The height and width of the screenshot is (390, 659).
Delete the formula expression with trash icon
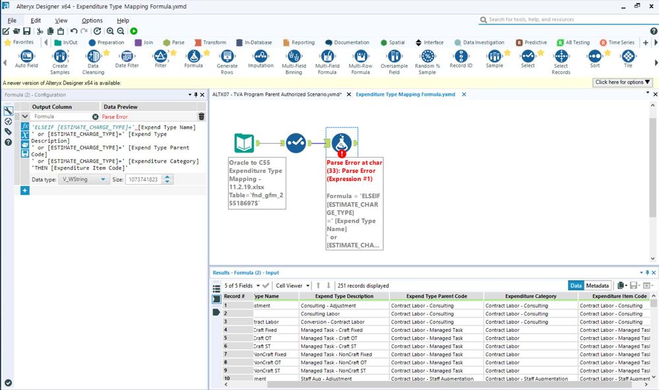click(201, 117)
